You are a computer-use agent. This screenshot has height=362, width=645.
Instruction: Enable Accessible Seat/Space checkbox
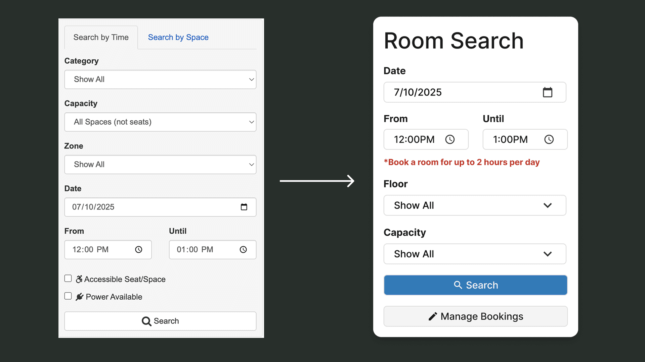[x=68, y=279]
